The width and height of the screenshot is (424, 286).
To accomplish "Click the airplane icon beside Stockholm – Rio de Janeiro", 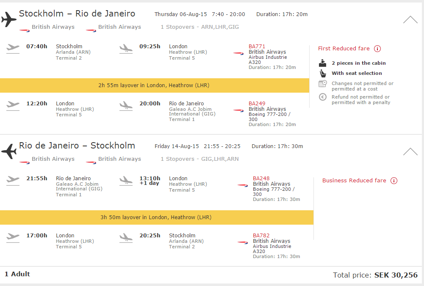I will [9, 19].
